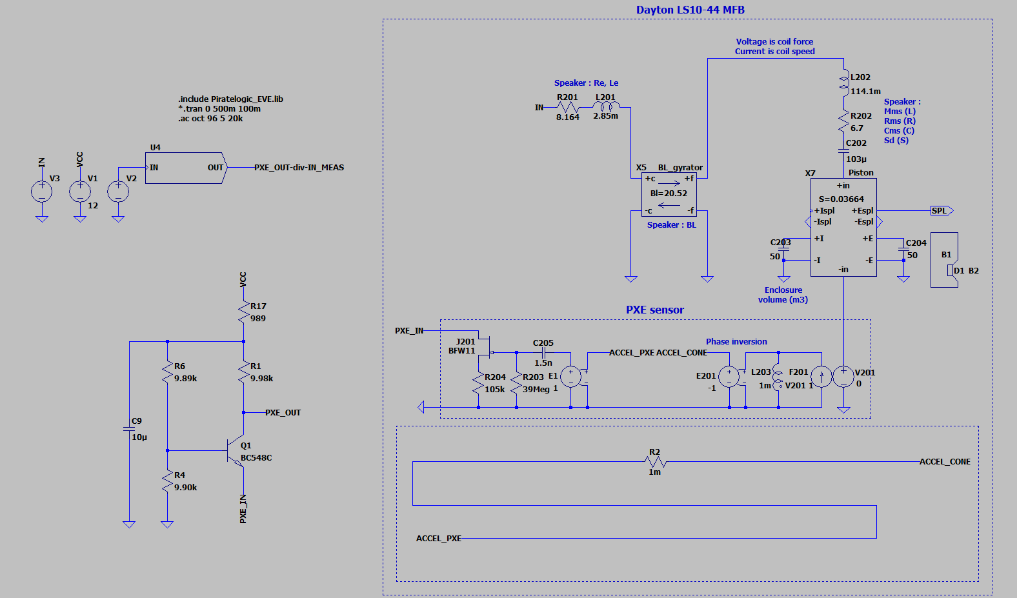This screenshot has width=1017, height=598.
Task: Click the *.tran 0 500m 100m comment
Action: click(x=219, y=108)
